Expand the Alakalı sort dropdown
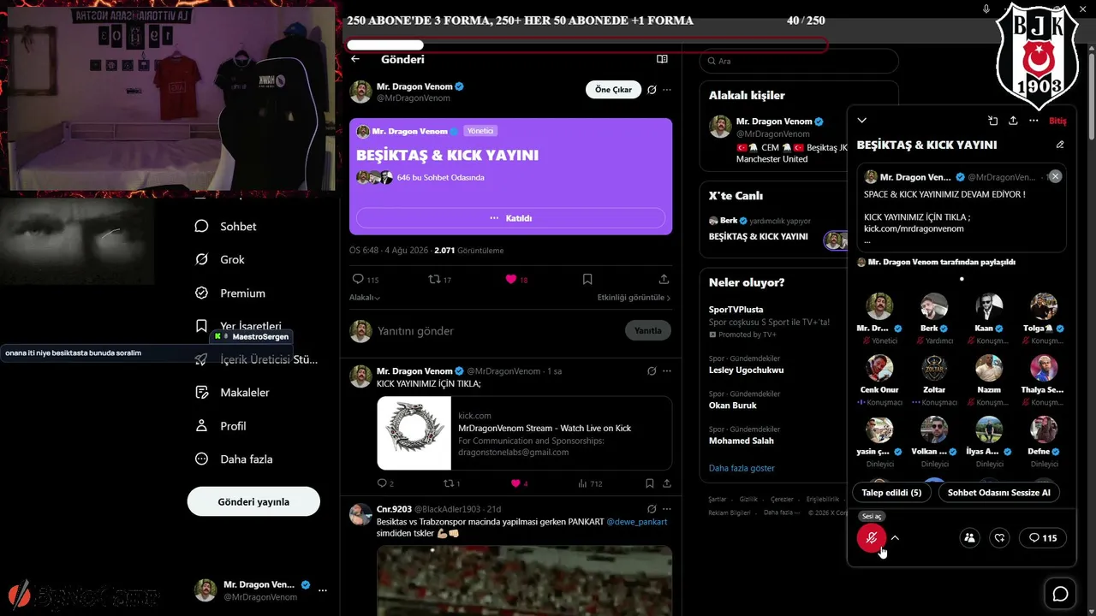Viewport: 1096px width, 616px height. 365,298
